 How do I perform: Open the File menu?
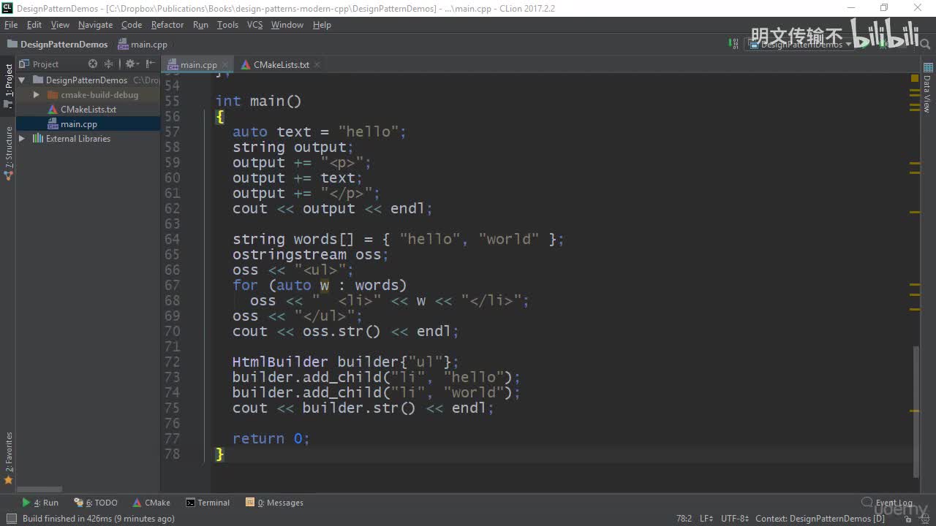click(x=11, y=25)
